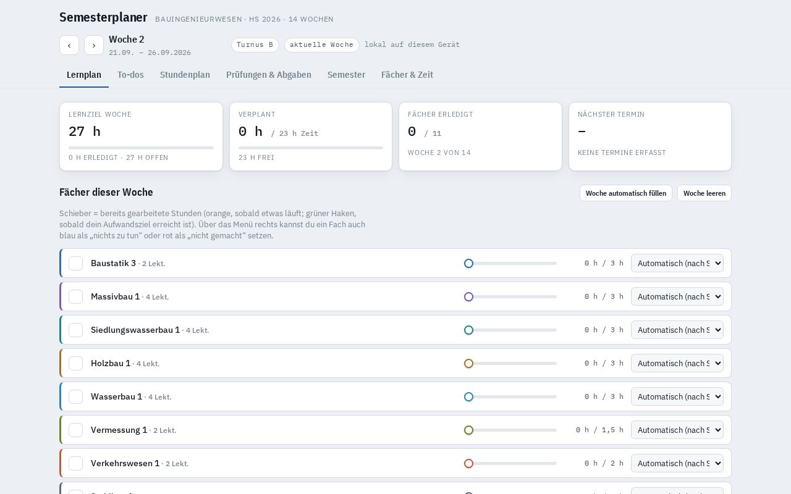The image size is (791, 494).
Task: Mark Holzbau 1 as done
Action: [x=76, y=364]
